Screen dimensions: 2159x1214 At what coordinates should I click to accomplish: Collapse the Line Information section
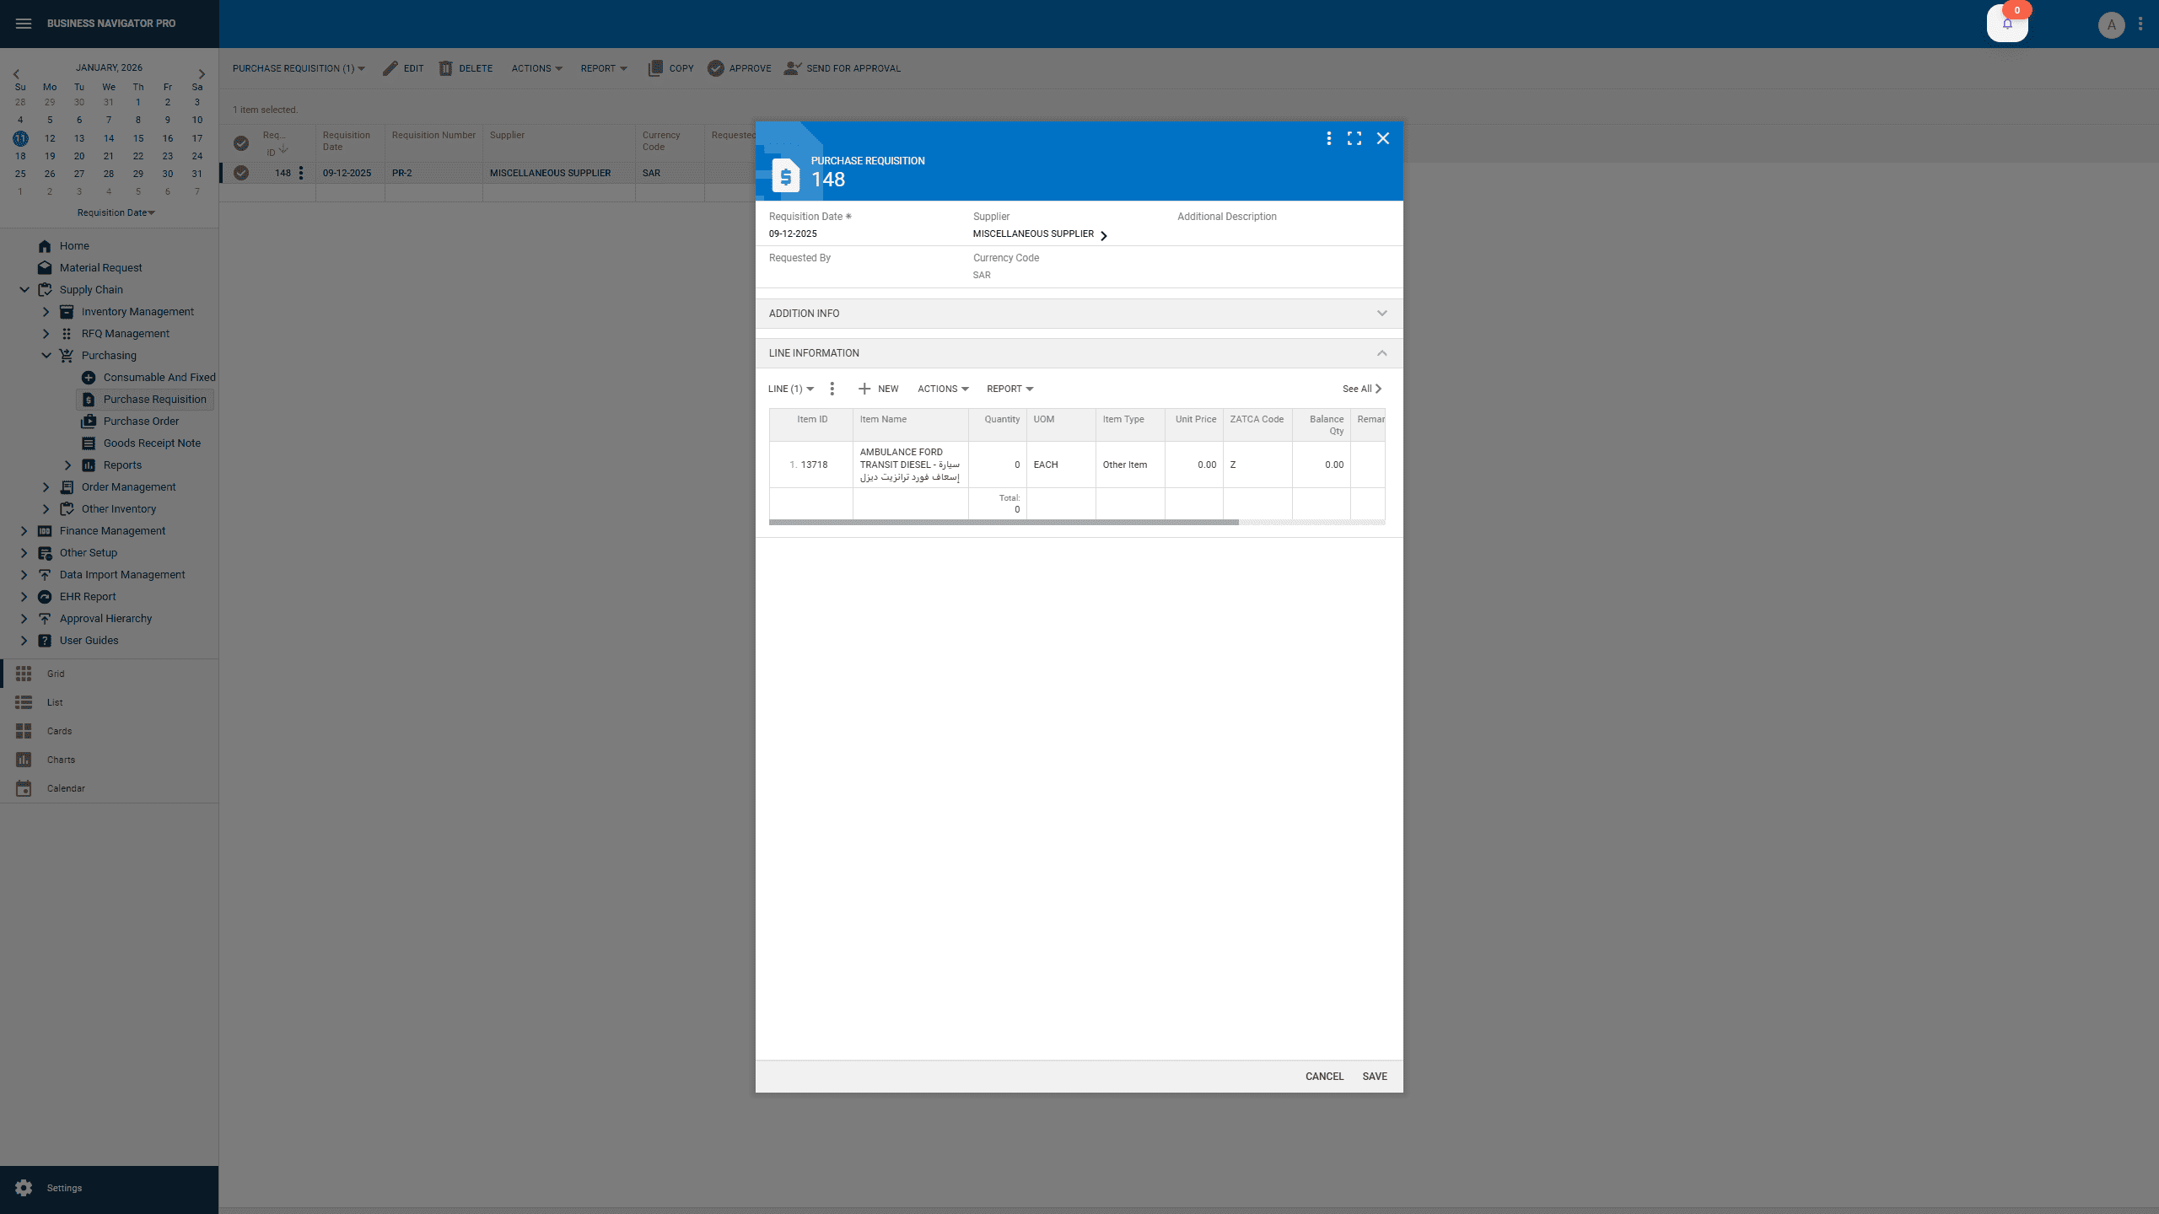click(x=1381, y=353)
